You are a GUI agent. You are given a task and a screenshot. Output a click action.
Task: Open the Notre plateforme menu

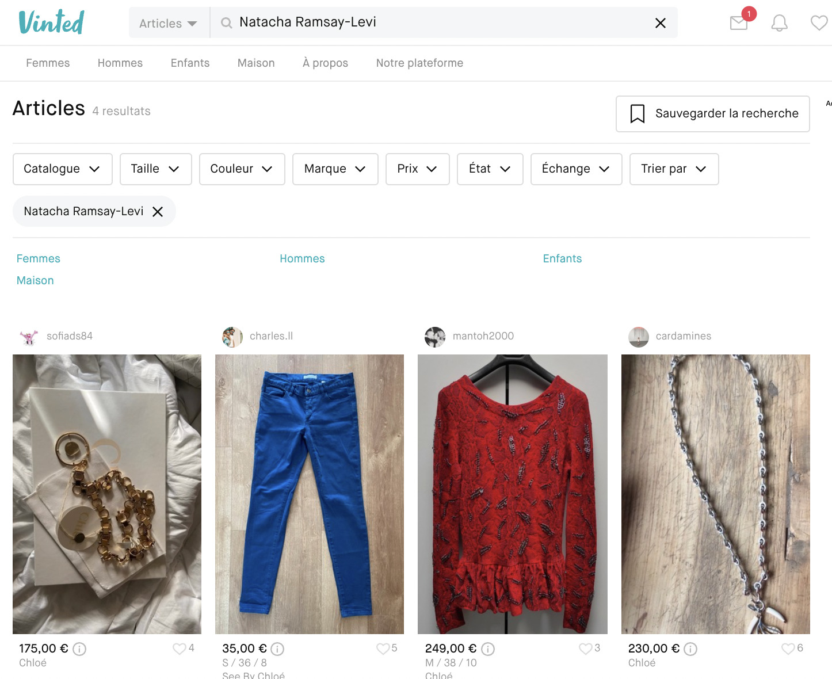[419, 63]
